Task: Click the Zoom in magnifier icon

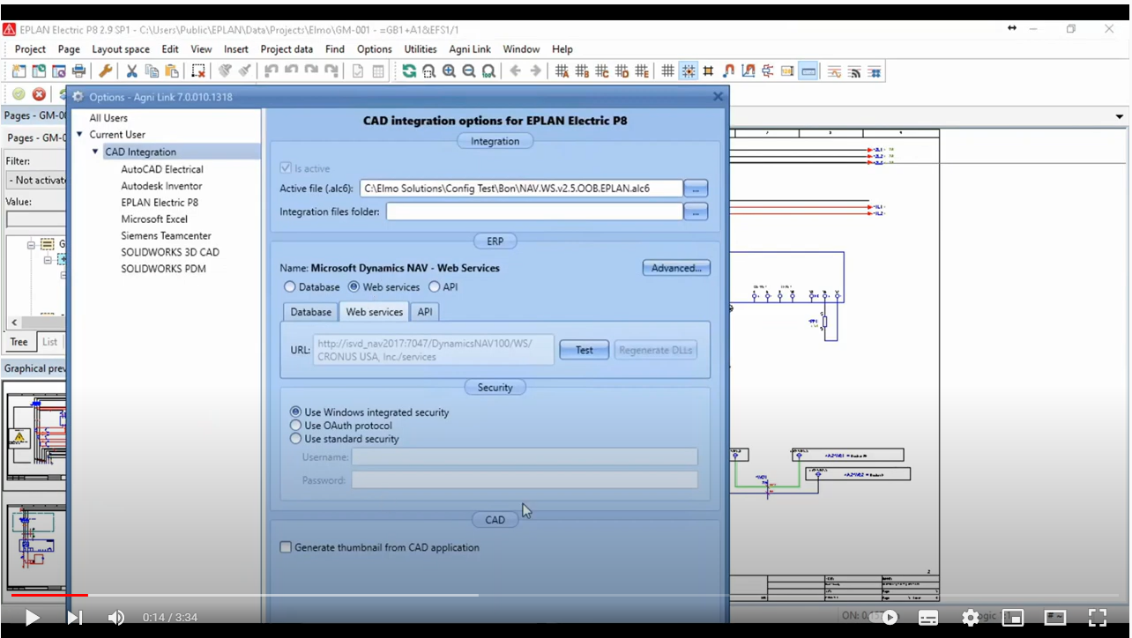Action: (x=449, y=71)
